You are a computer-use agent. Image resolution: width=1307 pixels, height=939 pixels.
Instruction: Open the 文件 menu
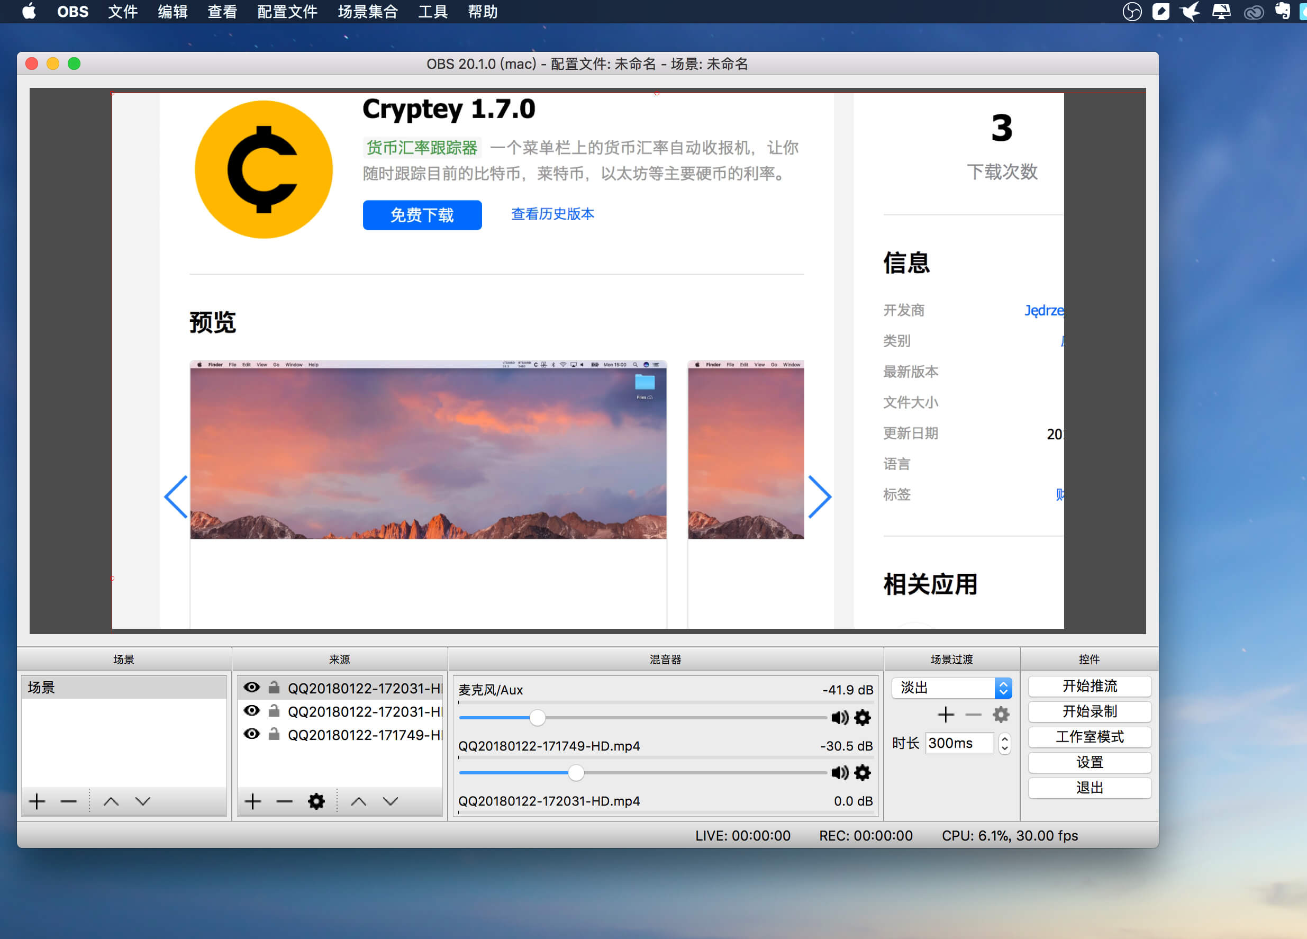(x=123, y=12)
